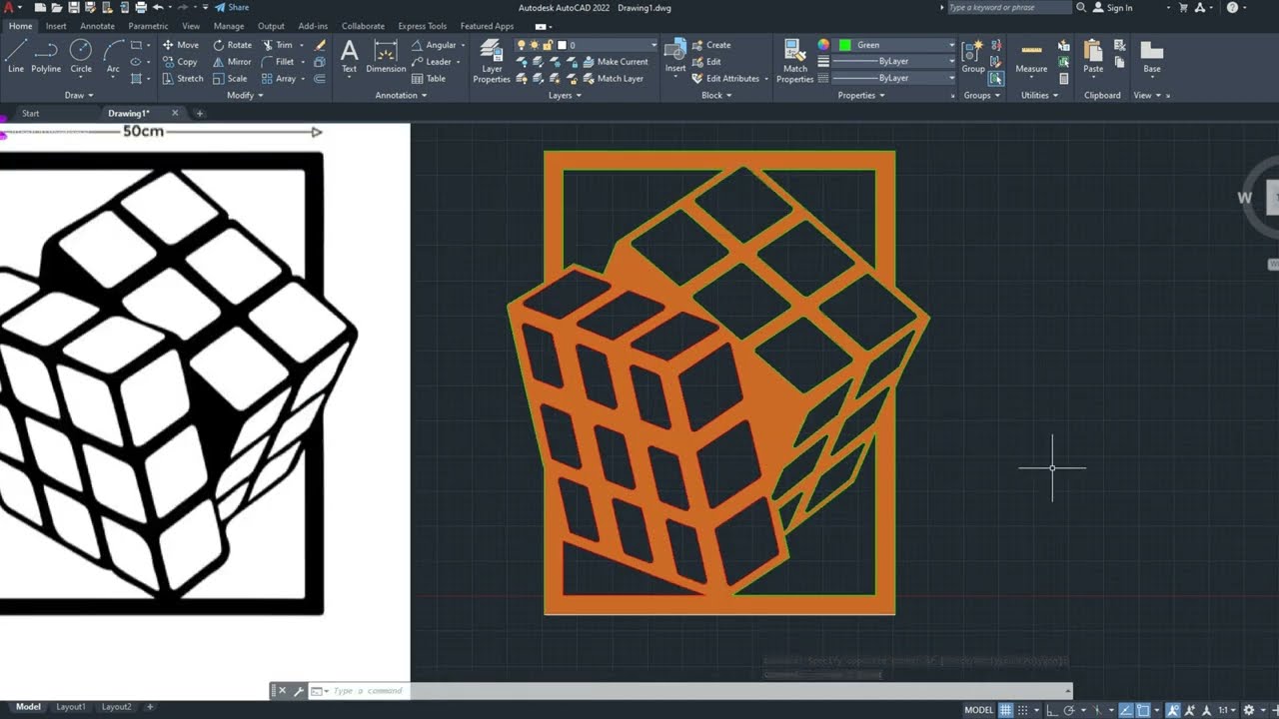Click the Undo arrow in quick access toolbar
1279x719 pixels.
click(x=158, y=7)
